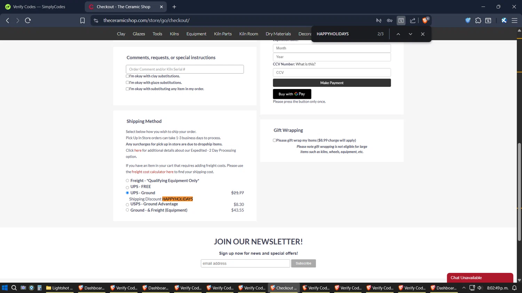Go forward in browser history
Viewport: 522px width, 293px height.
point(18,20)
